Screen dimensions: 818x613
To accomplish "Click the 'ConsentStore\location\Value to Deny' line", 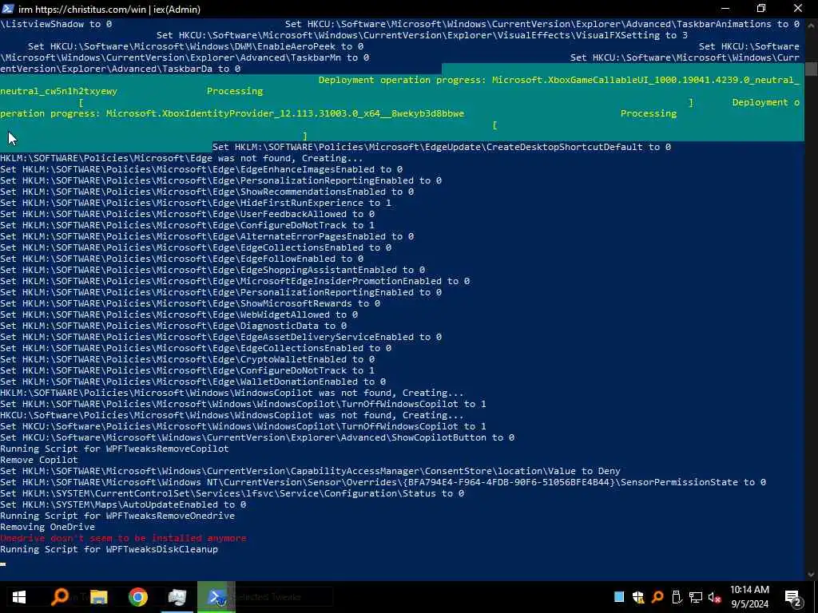I will click(x=311, y=471).
